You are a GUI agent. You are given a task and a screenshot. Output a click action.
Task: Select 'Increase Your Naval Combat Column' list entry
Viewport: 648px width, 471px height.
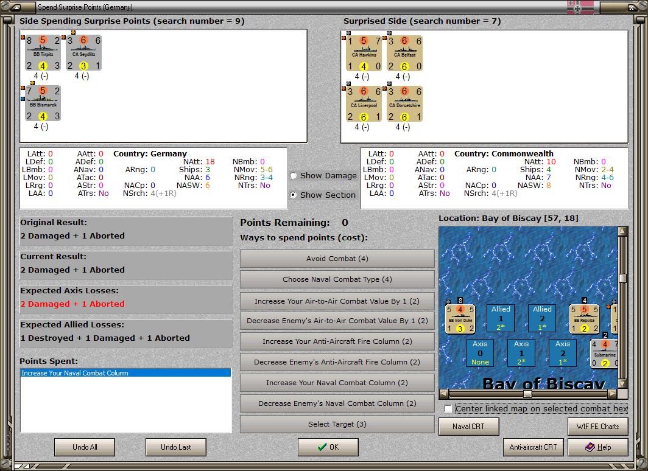click(125, 373)
